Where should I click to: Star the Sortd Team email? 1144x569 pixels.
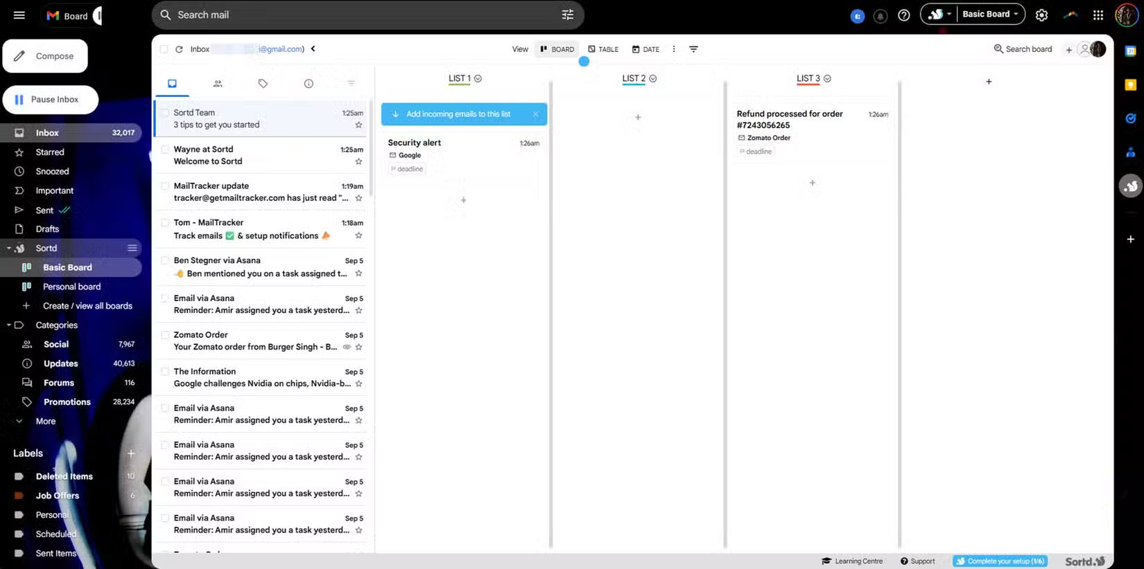(x=358, y=125)
